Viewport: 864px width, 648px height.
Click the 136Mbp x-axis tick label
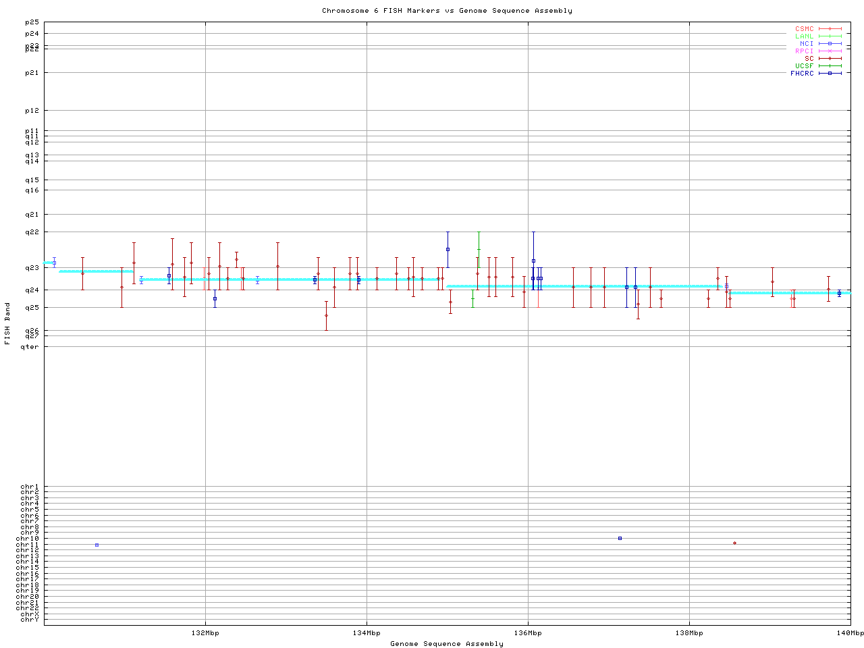[x=528, y=633]
